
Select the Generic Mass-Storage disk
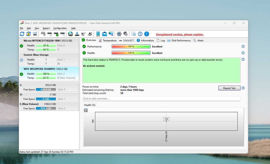(49, 59)
